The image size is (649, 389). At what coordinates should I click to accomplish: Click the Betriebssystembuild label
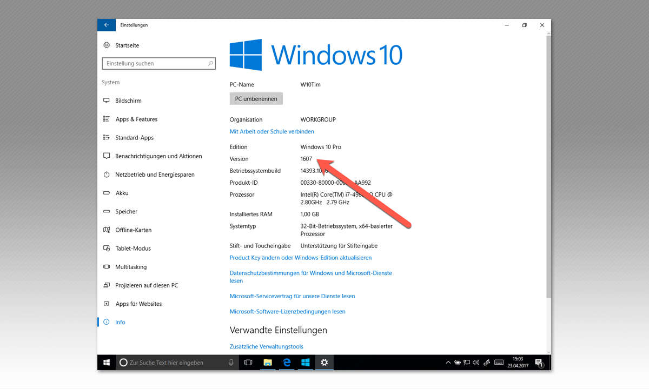[255, 171]
